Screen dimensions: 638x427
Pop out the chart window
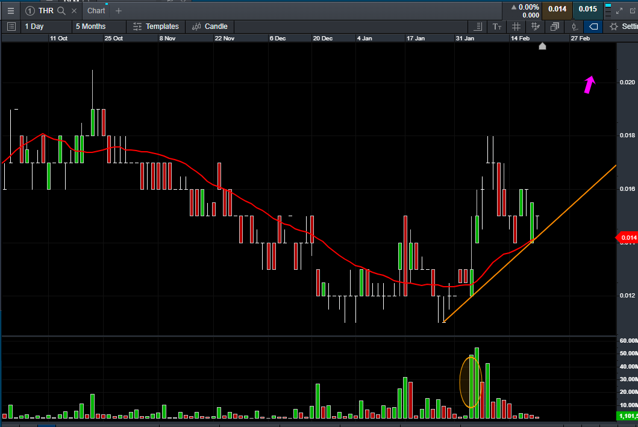tap(634, 11)
